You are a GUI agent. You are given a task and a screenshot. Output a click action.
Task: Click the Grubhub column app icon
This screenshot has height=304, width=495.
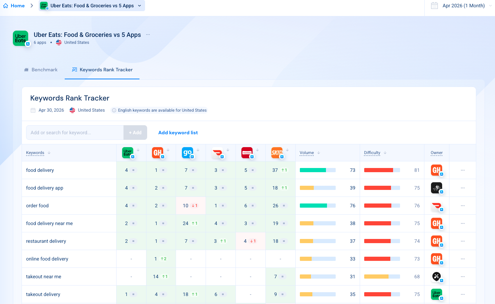click(158, 153)
